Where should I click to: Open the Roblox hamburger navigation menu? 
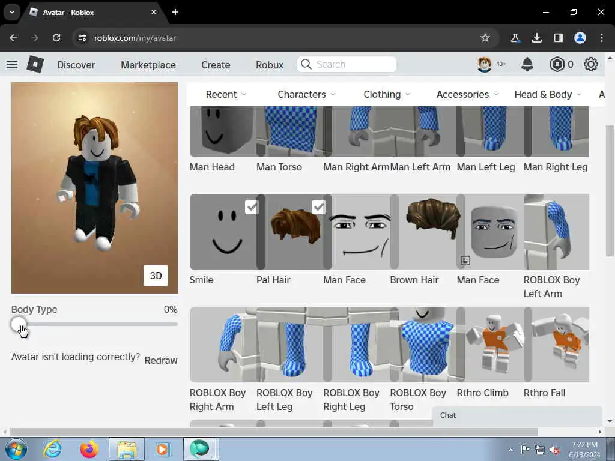(x=12, y=64)
